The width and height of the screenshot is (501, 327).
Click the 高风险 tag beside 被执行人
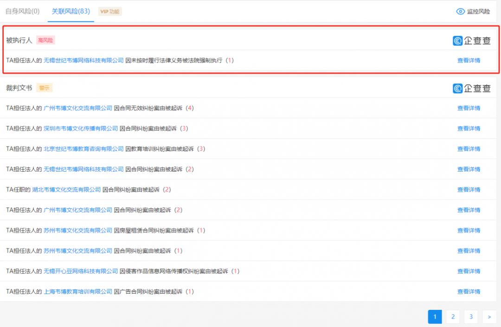pyautogui.click(x=45, y=40)
